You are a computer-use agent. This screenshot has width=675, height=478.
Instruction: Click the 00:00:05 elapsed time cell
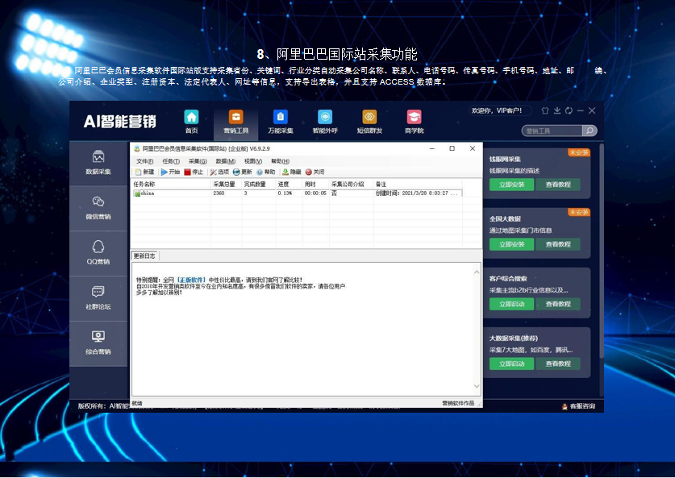[315, 193]
